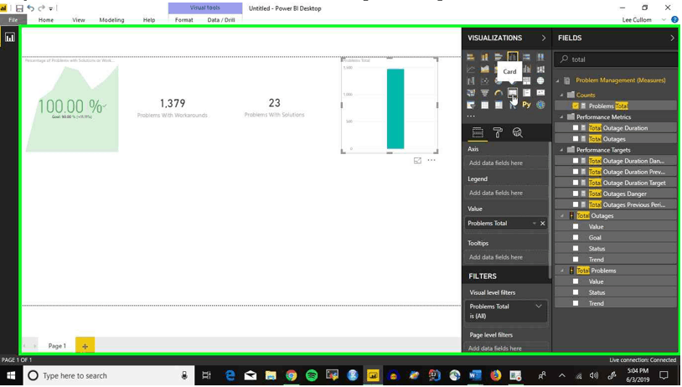Select the Filled map visualization
The width and height of the screenshot is (682, 387).
[471, 93]
